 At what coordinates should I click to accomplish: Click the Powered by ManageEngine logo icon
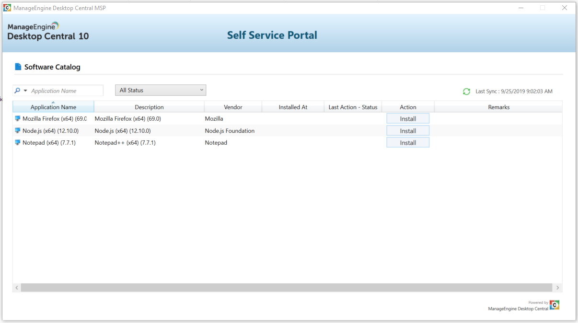click(554, 305)
